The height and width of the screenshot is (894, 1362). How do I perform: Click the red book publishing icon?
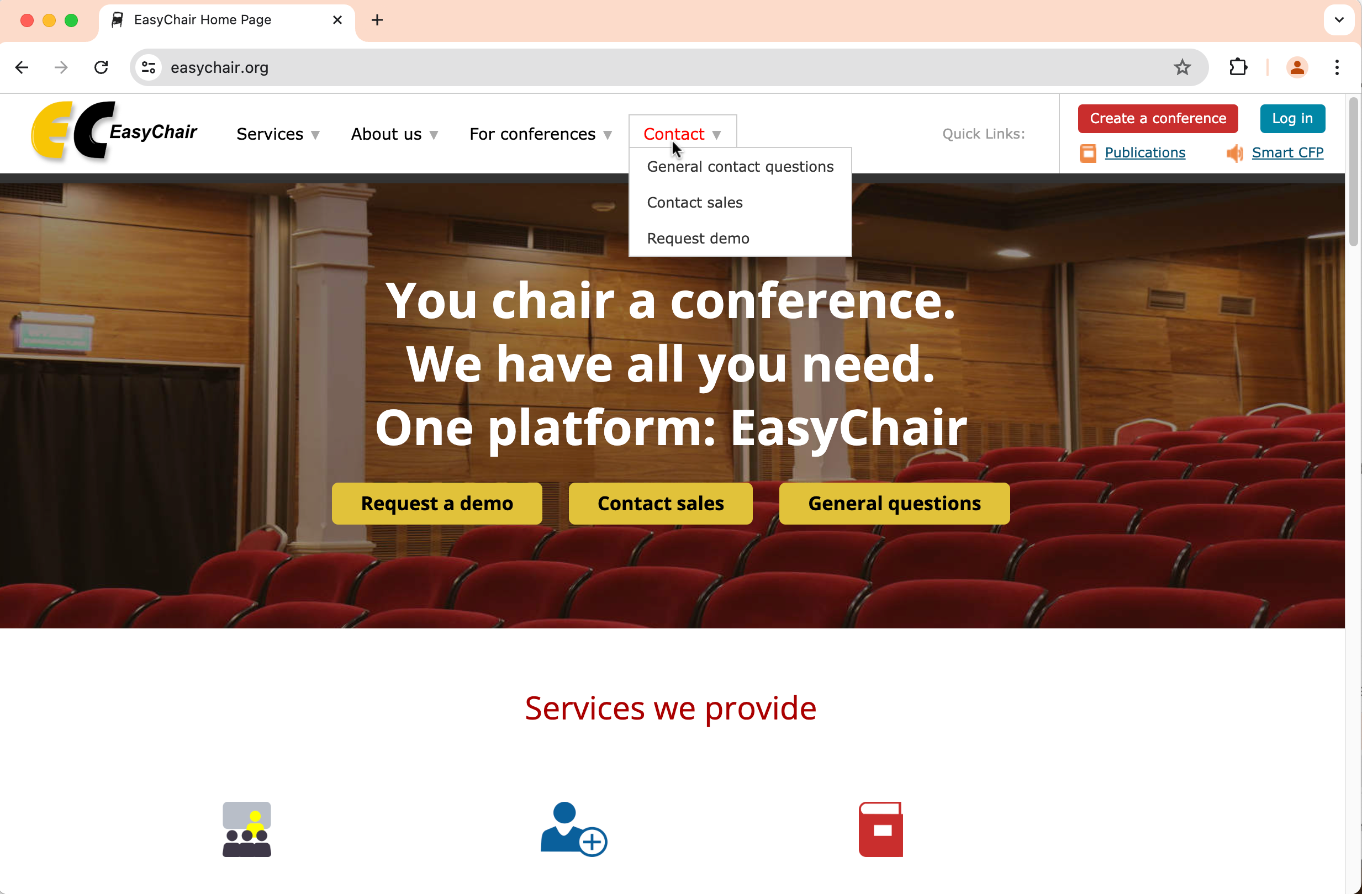pyautogui.click(x=880, y=829)
